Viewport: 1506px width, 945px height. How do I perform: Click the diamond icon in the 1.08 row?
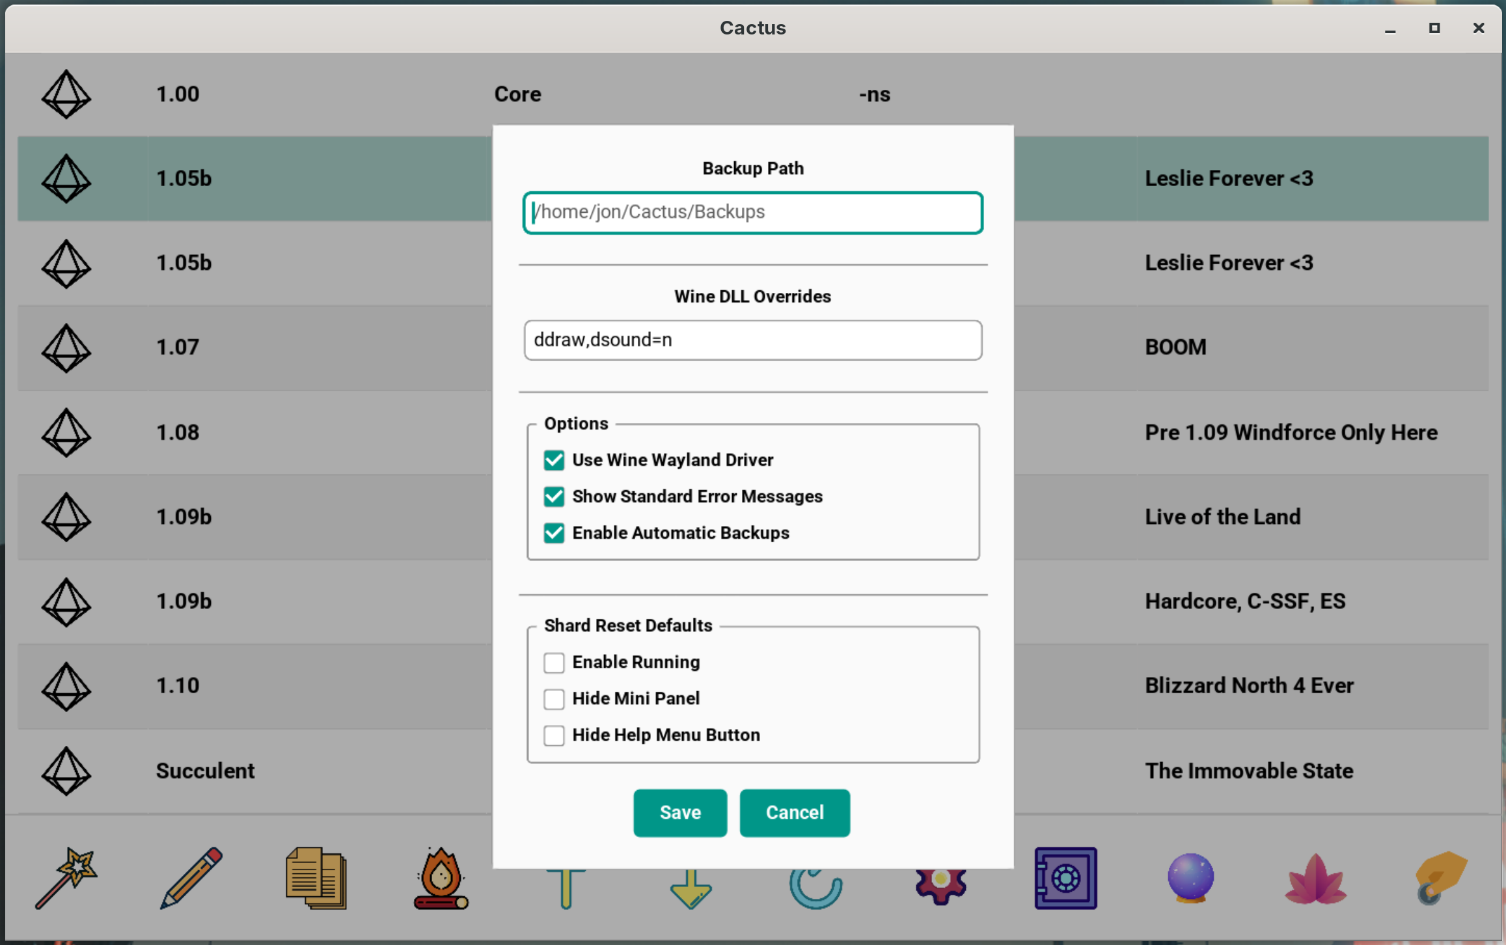coord(66,433)
